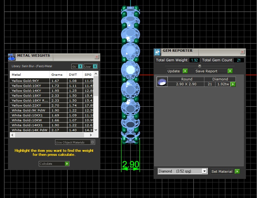Select the Yellow Gold:10KY row
This screenshot has width=257, height=198.
(x=52, y=86)
